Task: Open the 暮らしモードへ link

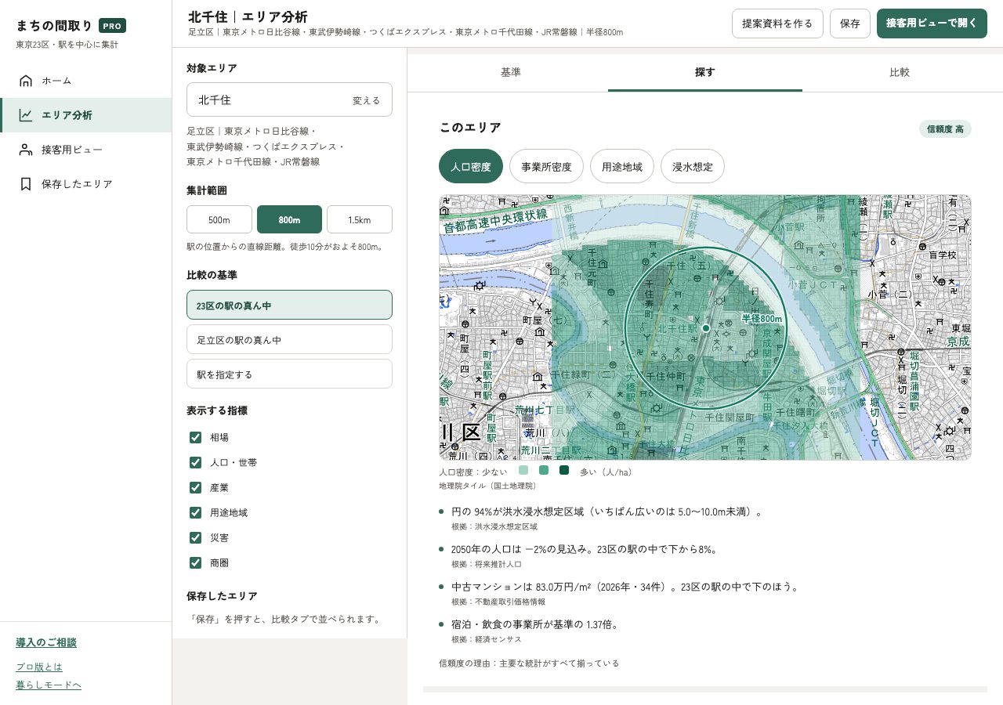Action: (49, 685)
